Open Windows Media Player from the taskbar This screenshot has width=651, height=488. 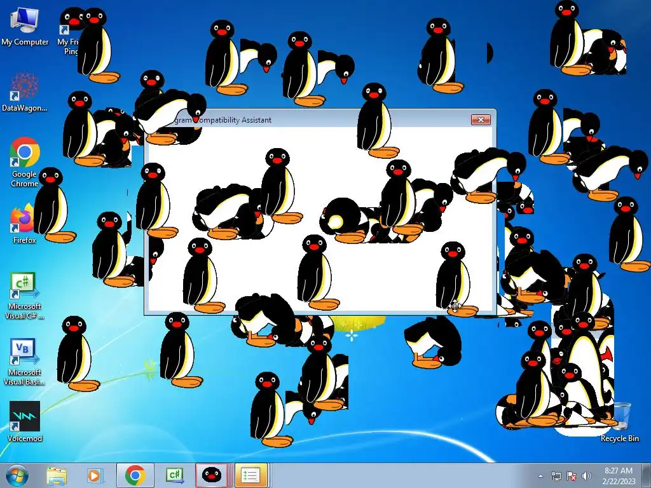point(95,475)
